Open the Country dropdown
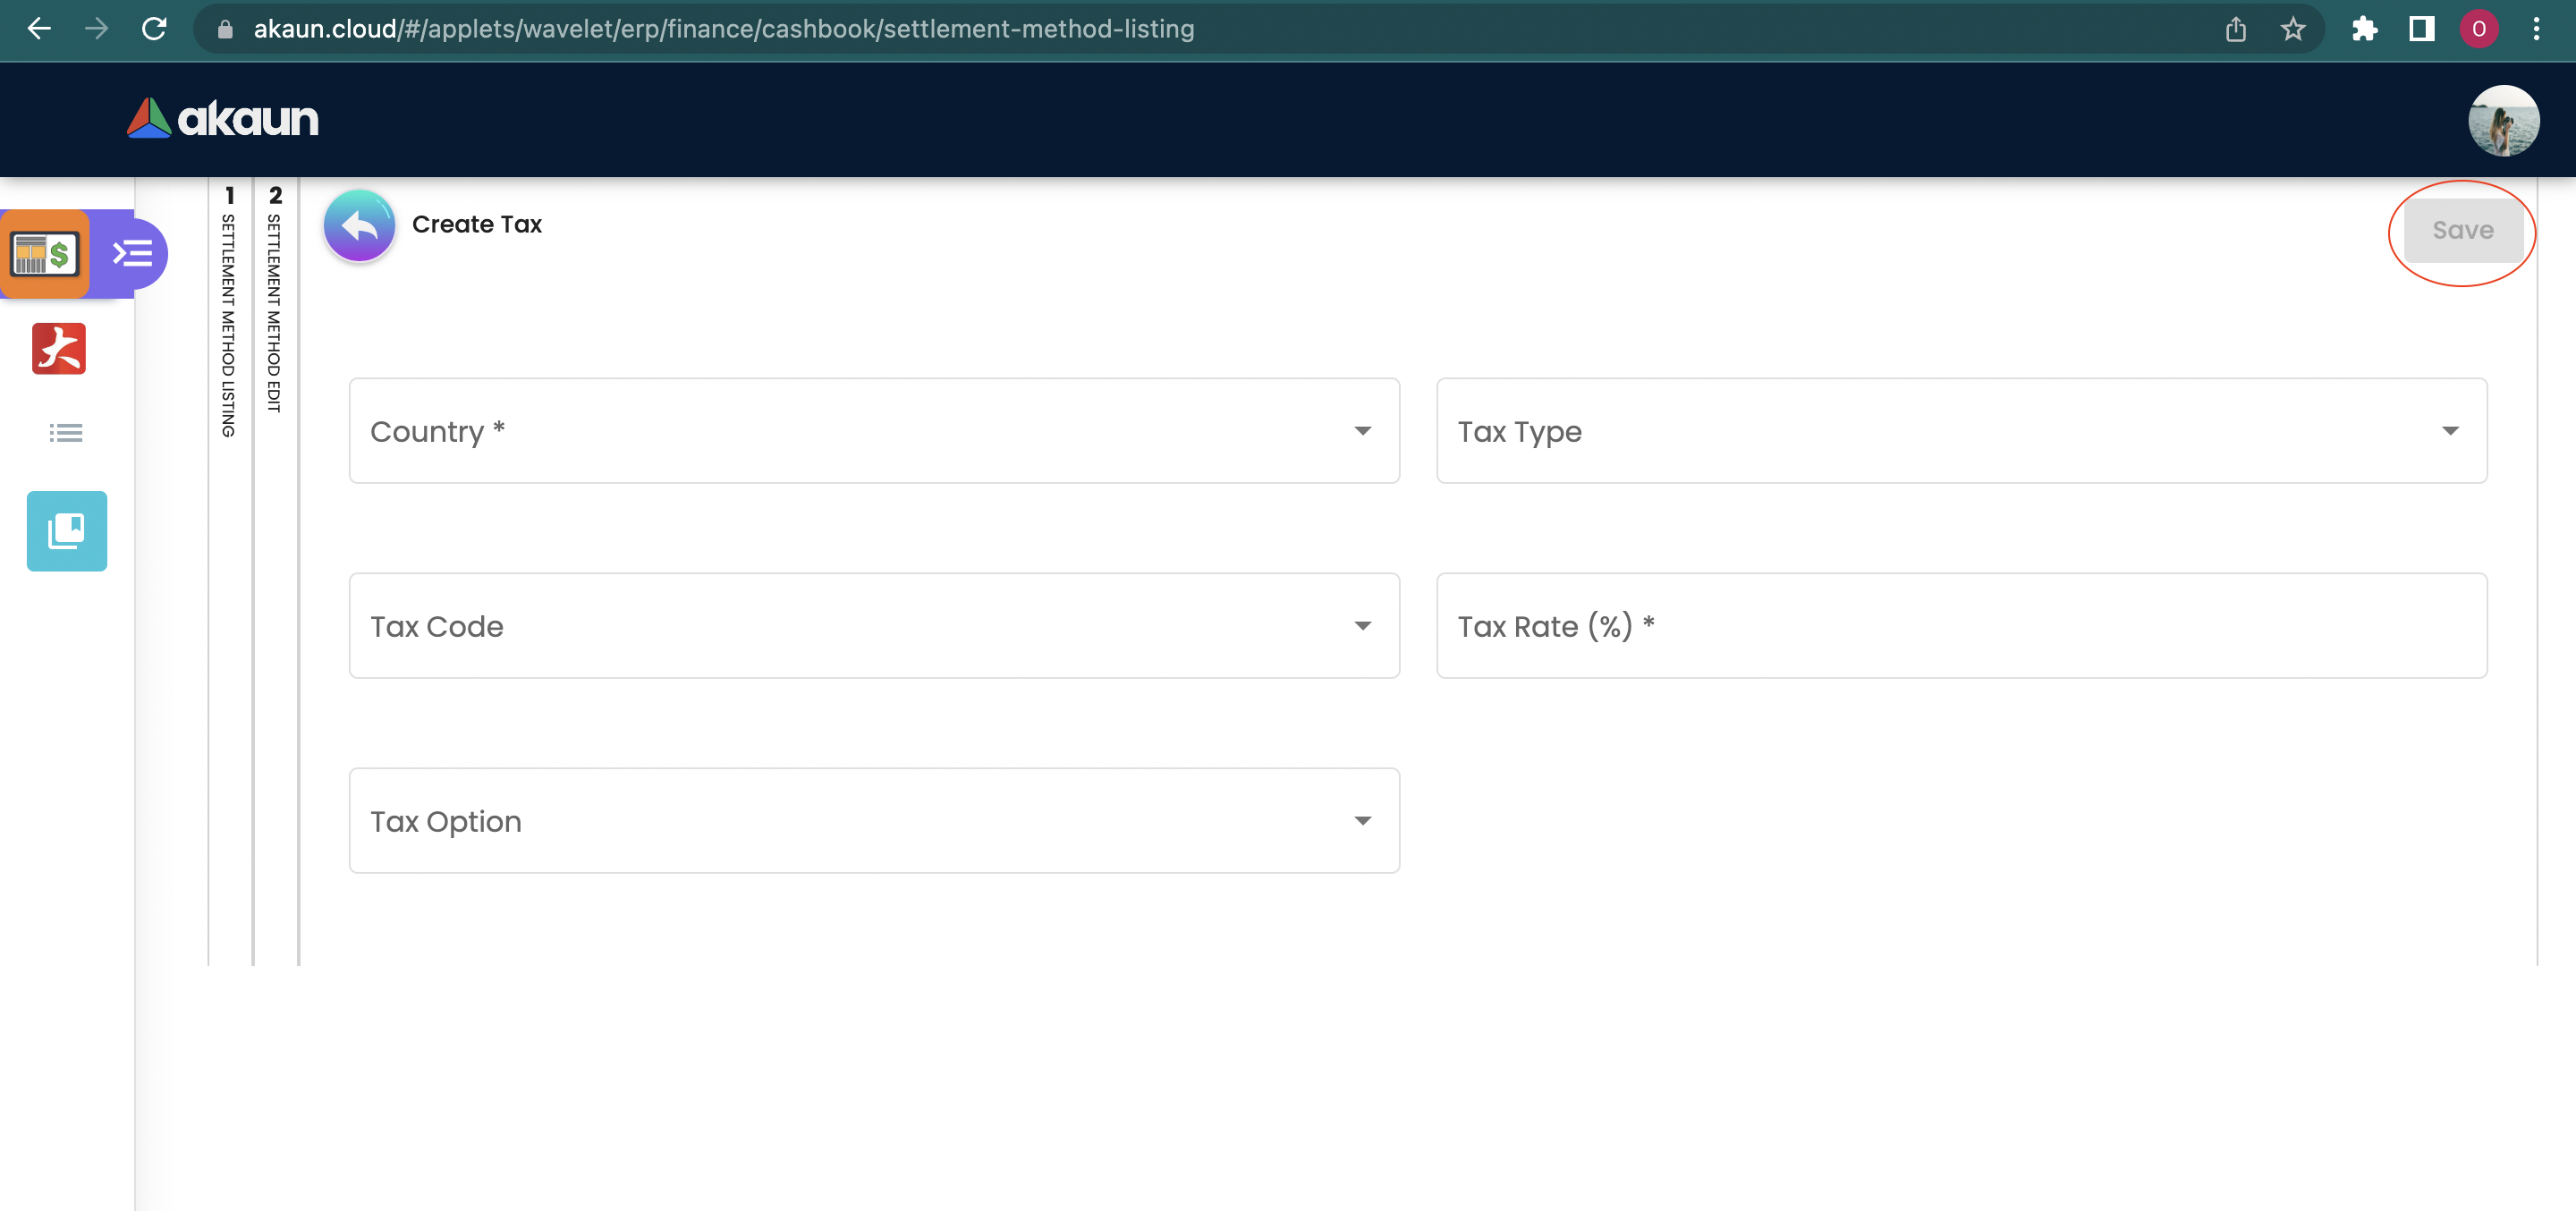 point(873,431)
